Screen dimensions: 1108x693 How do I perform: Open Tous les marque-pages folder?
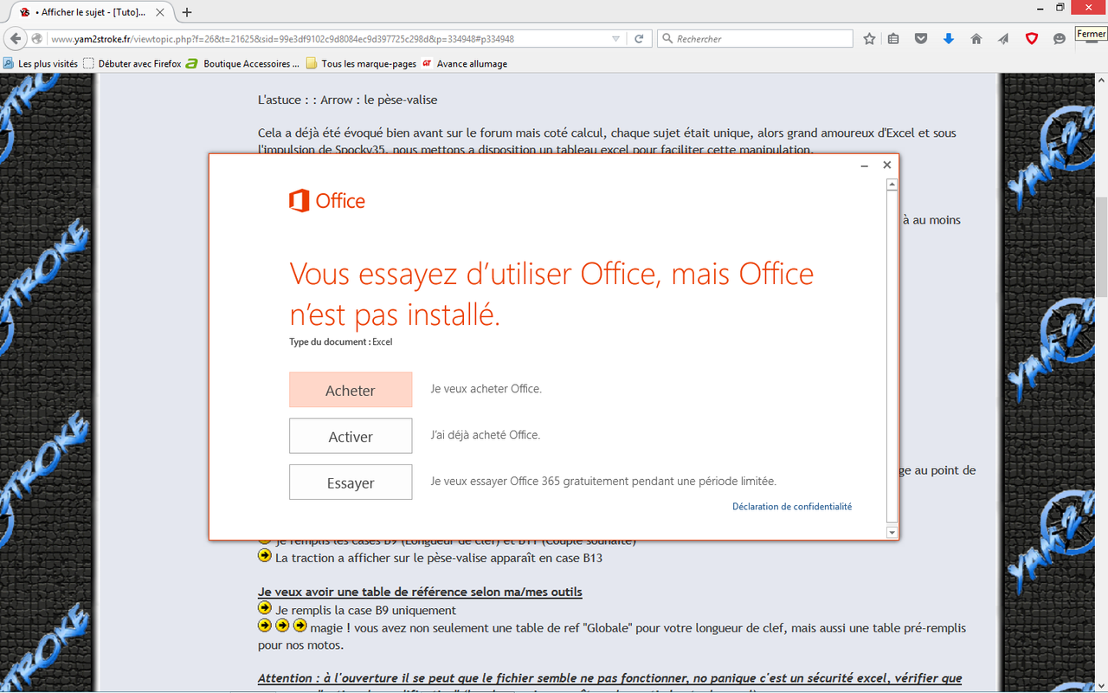click(361, 63)
